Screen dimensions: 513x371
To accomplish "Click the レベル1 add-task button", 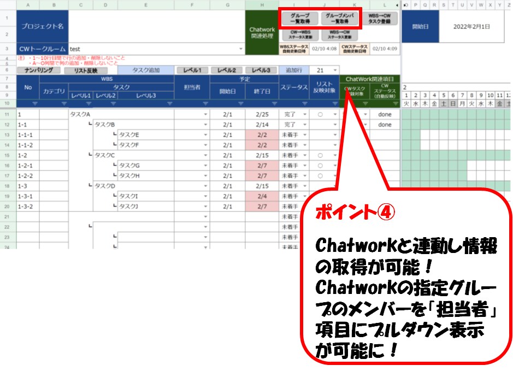I will tap(192, 70).
